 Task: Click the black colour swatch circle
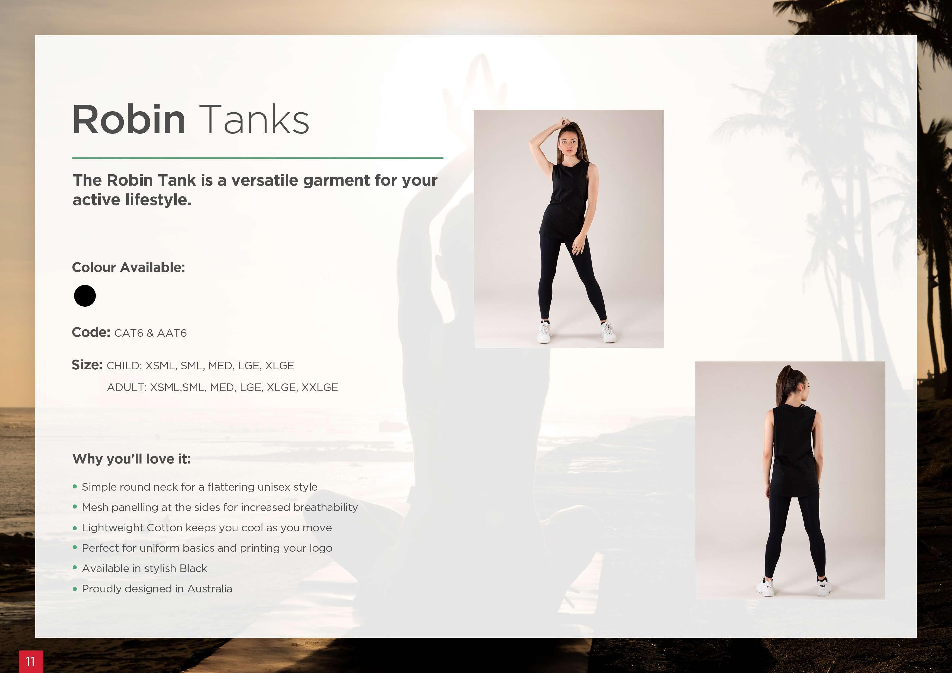point(85,296)
